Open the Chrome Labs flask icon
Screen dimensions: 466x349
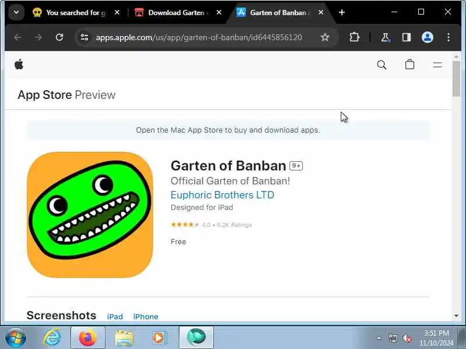(385, 37)
